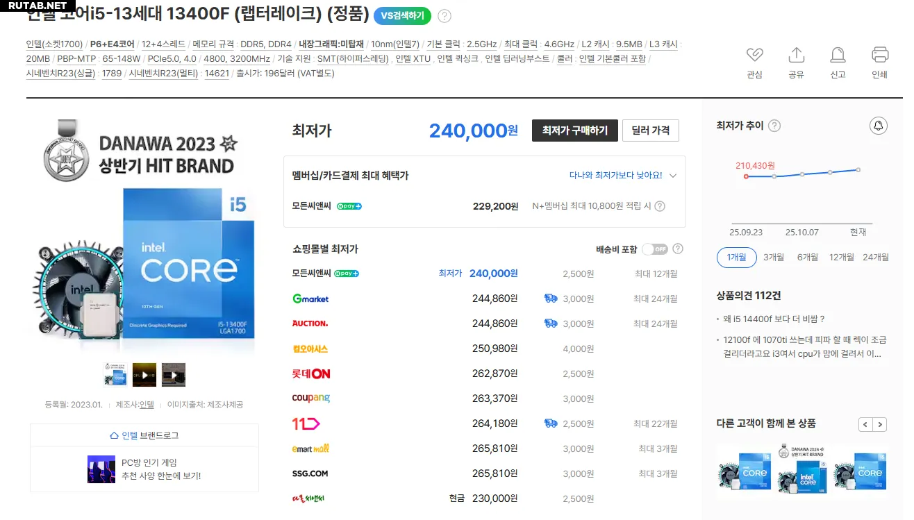Click the 공유 share icon
The height and width of the screenshot is (520, 914).
click(796, 55)
